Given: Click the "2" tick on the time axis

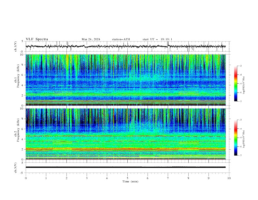Looking at the screenshot, I should point(66,178).
